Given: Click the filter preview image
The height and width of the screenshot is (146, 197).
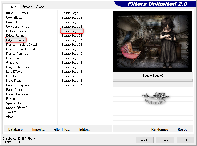Looking at the screenshot, I should [x=153, y=41].
